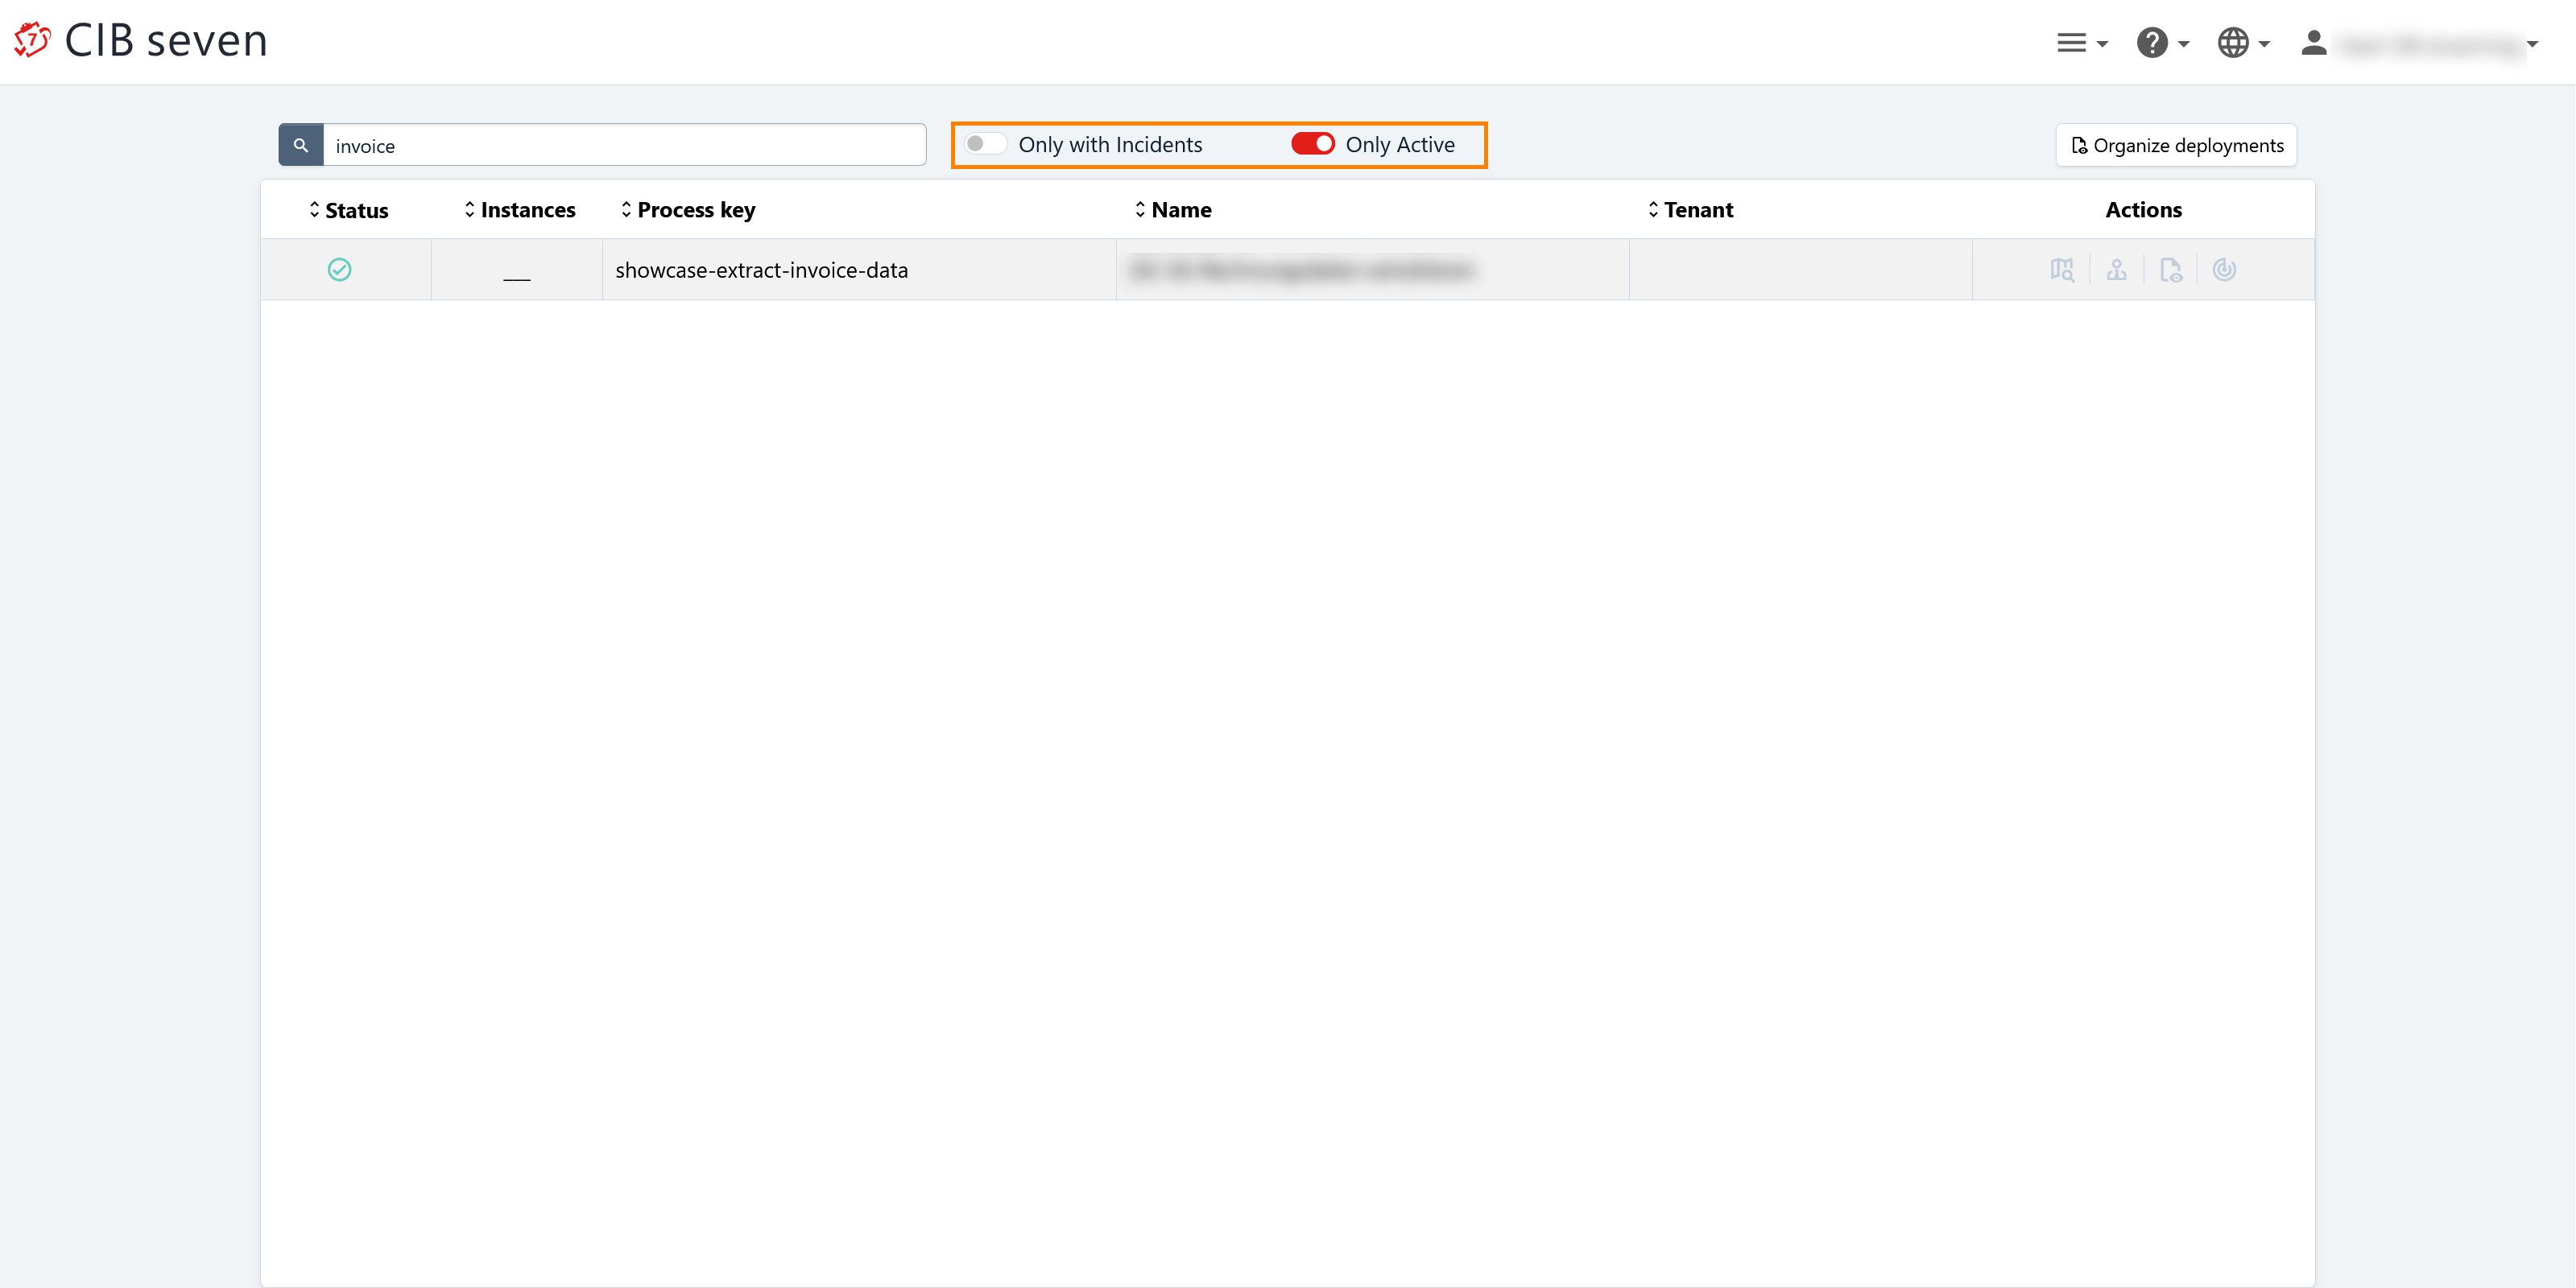Click the person/user tasks action icon

(x=2116, y=270)
